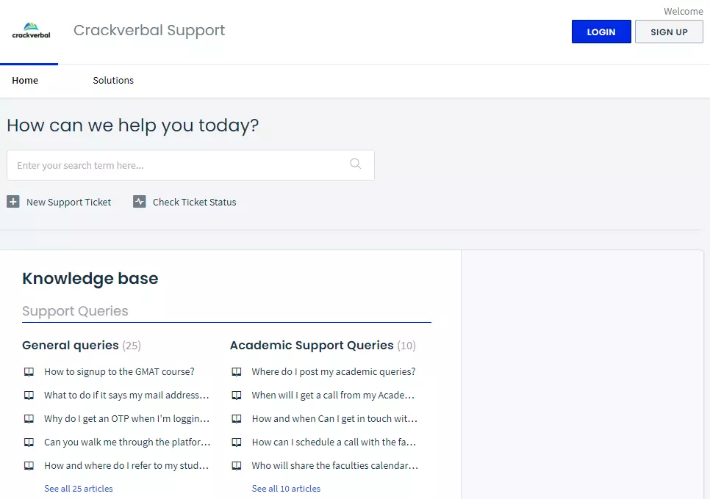Click book icon beside 'How to signup to the GMAT course?'
Viewport: 710px width, 499px height.
click(29, 372)
